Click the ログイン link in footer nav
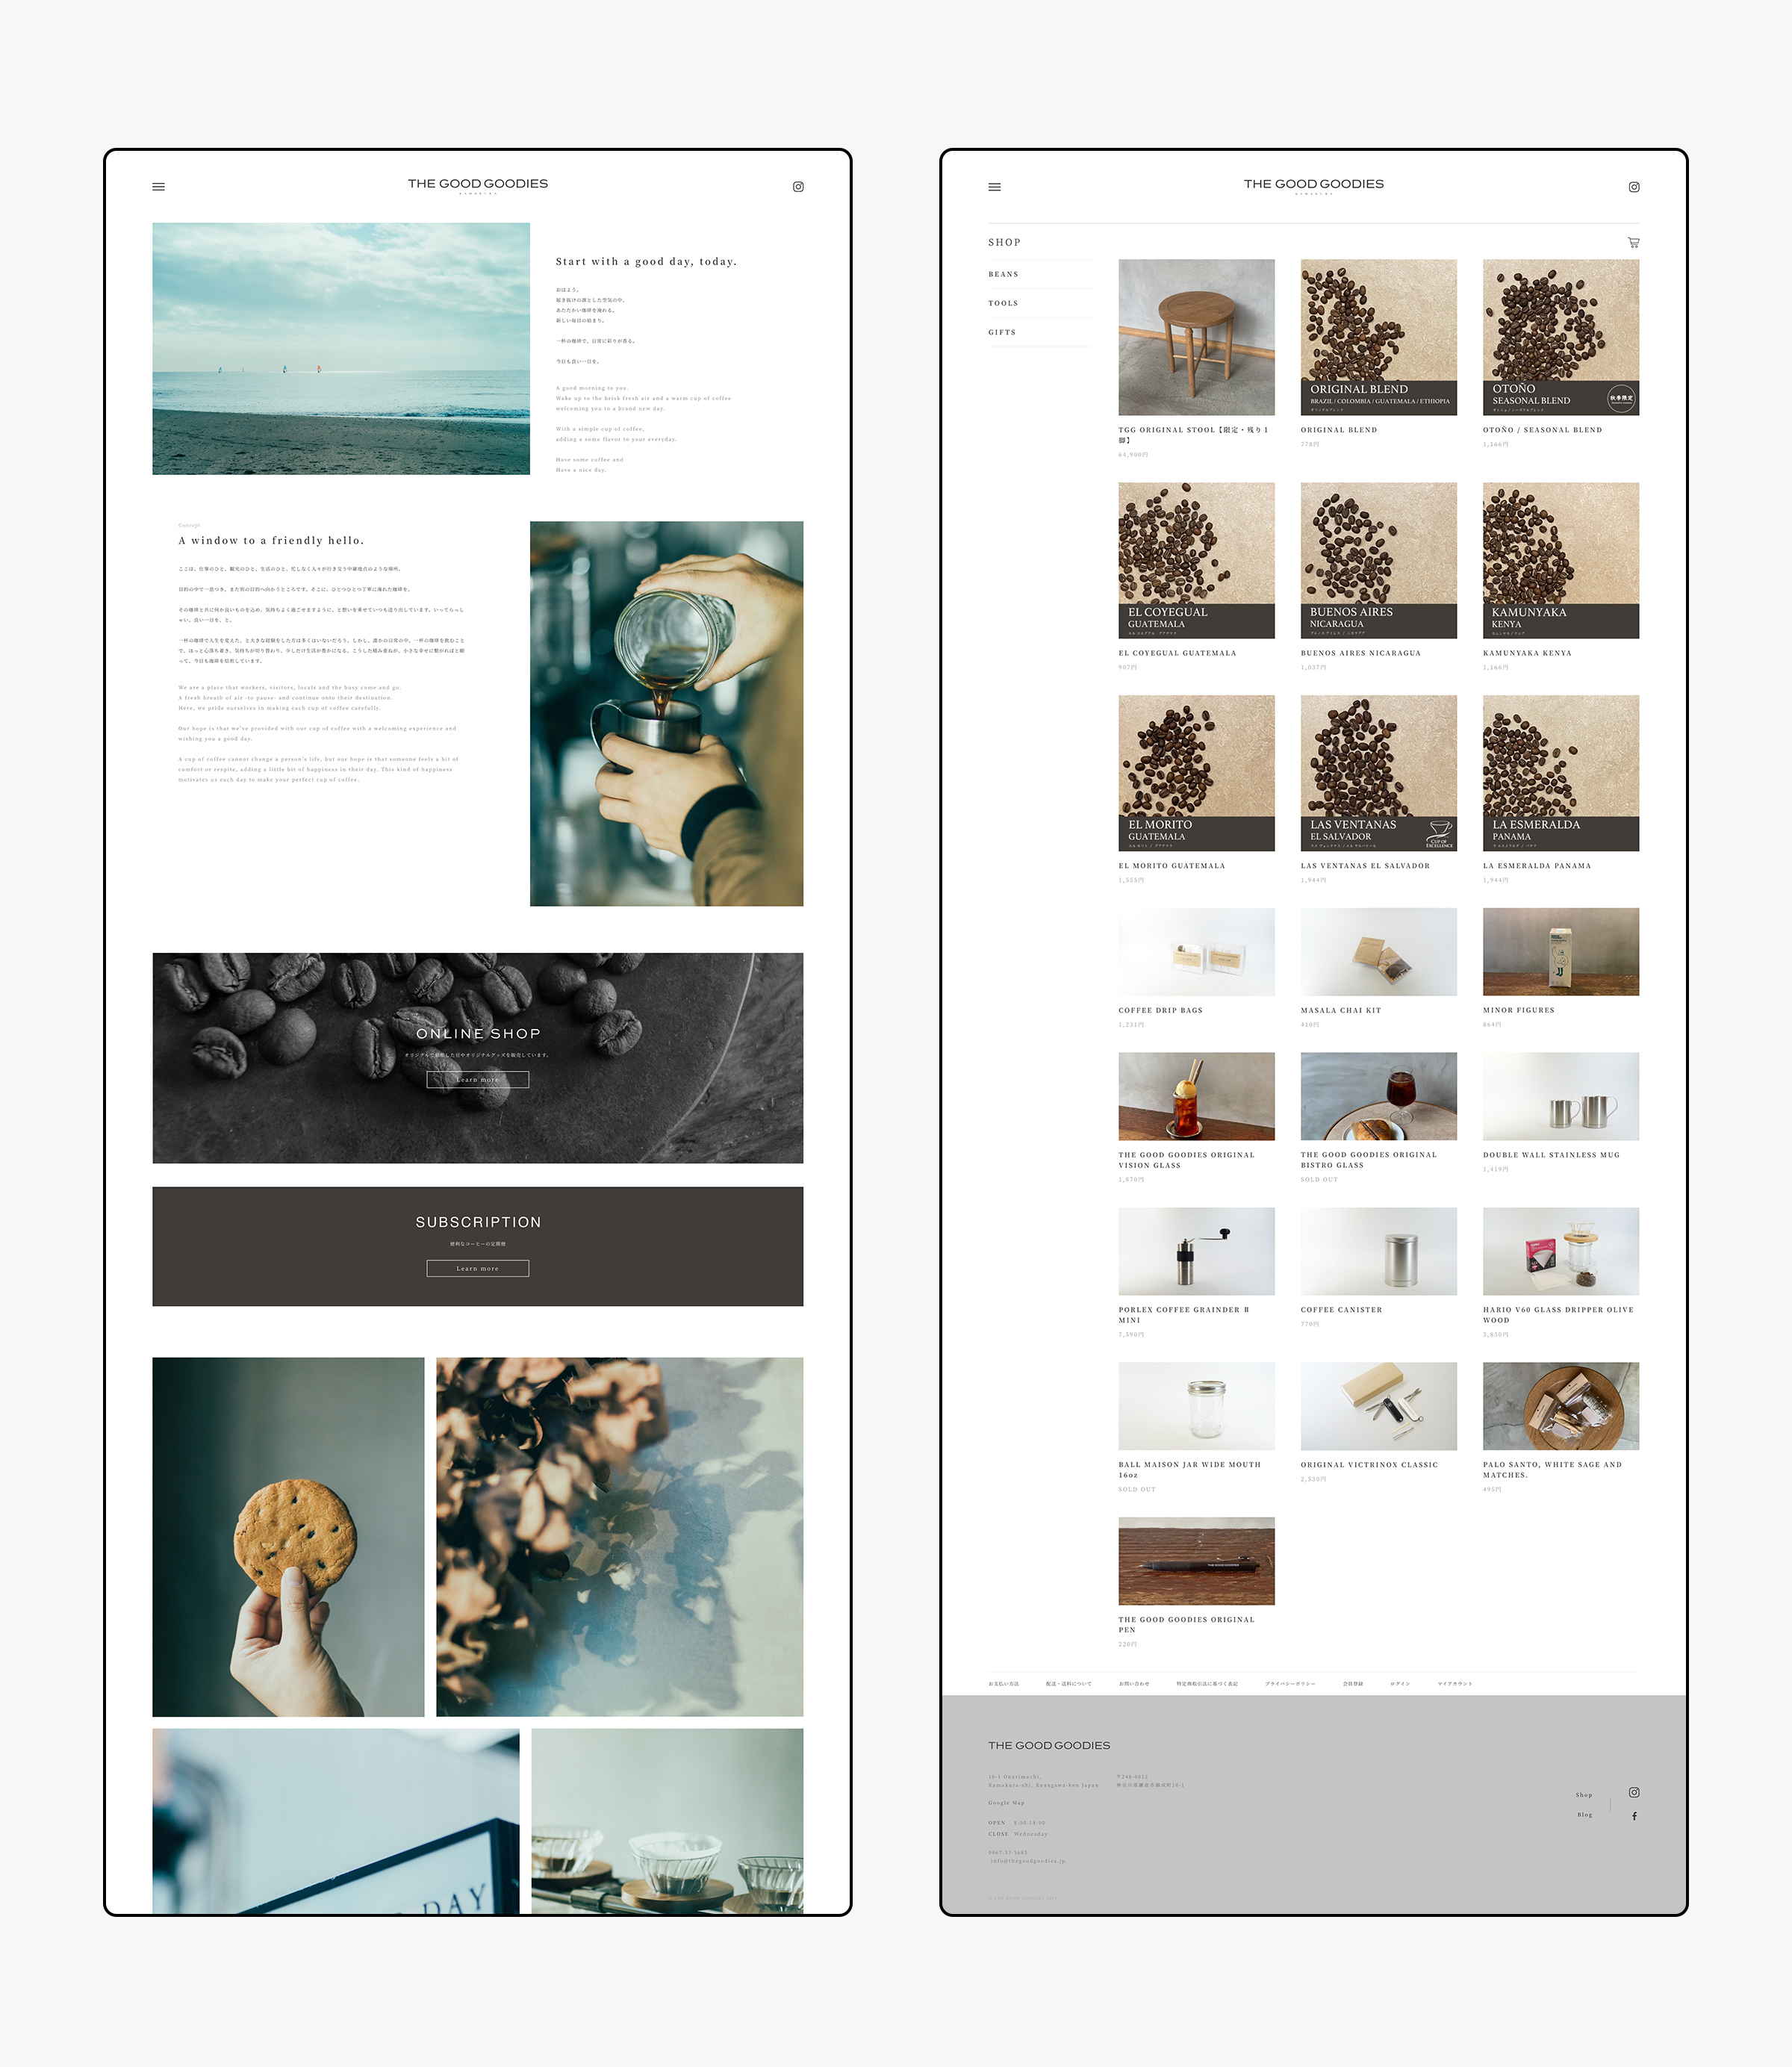Viewport: 1792px width, 2067px height. (1399, 1684)
